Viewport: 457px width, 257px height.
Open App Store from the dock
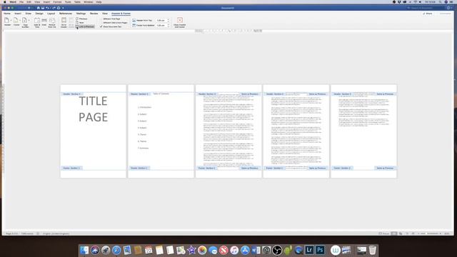coord(245,250)
